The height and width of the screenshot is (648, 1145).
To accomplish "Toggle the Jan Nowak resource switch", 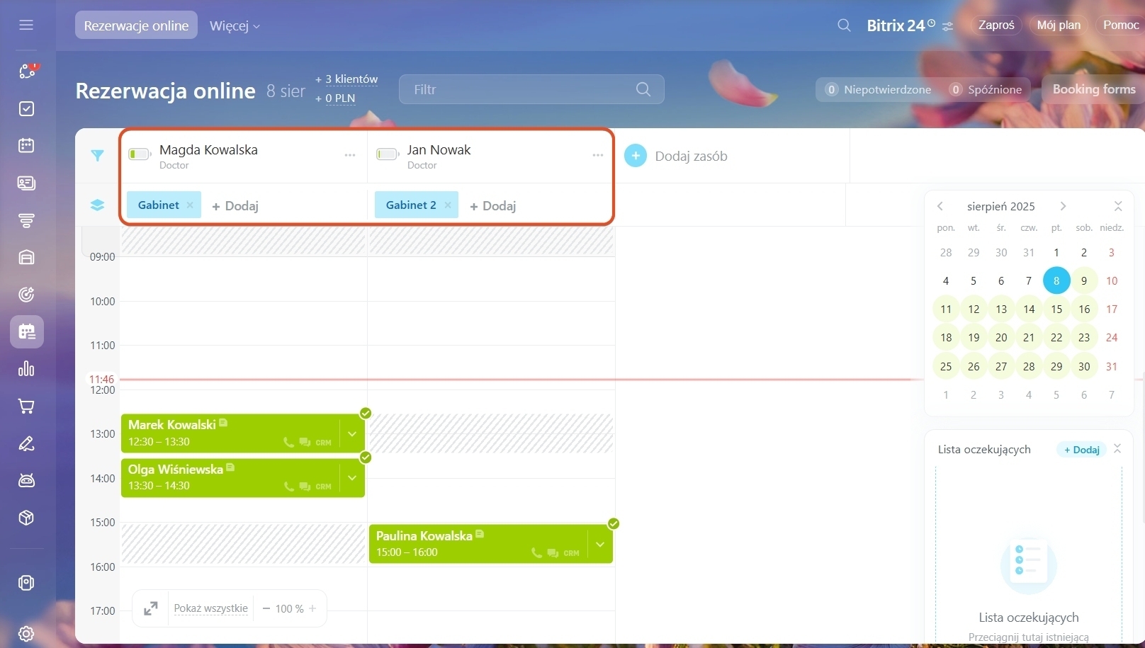I will coord(388,154).
